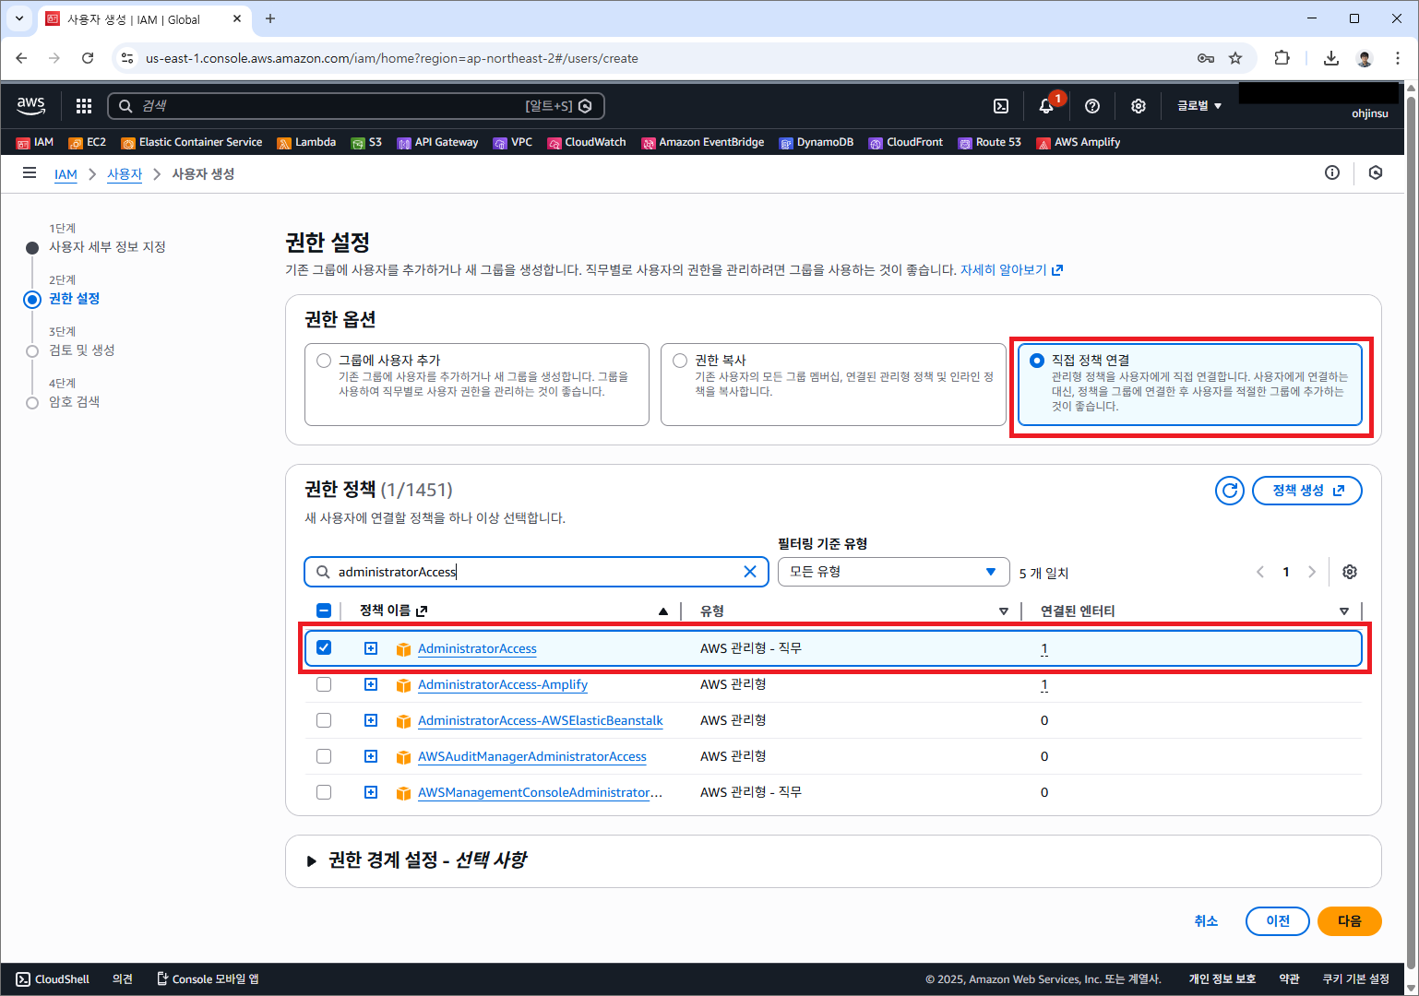Check the AdministratorAccess-Amplify policy checkbox

point(324,684)
